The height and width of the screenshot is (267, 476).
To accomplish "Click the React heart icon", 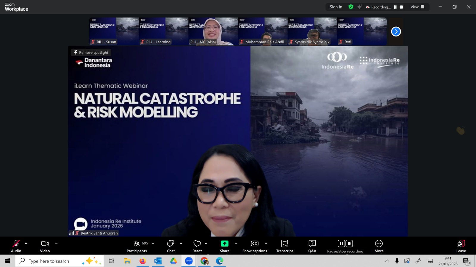I will tap(197, 246).
